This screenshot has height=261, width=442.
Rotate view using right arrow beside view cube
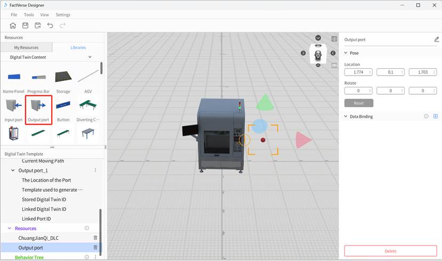point(333,53)
